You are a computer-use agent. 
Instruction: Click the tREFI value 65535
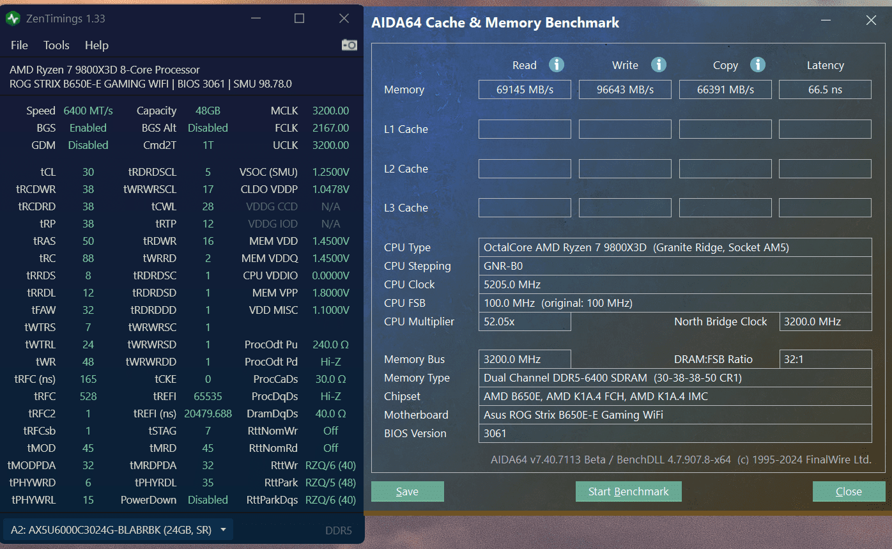208,396
